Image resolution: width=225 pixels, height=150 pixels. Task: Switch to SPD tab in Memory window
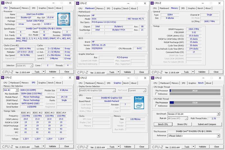pos(183,8)
